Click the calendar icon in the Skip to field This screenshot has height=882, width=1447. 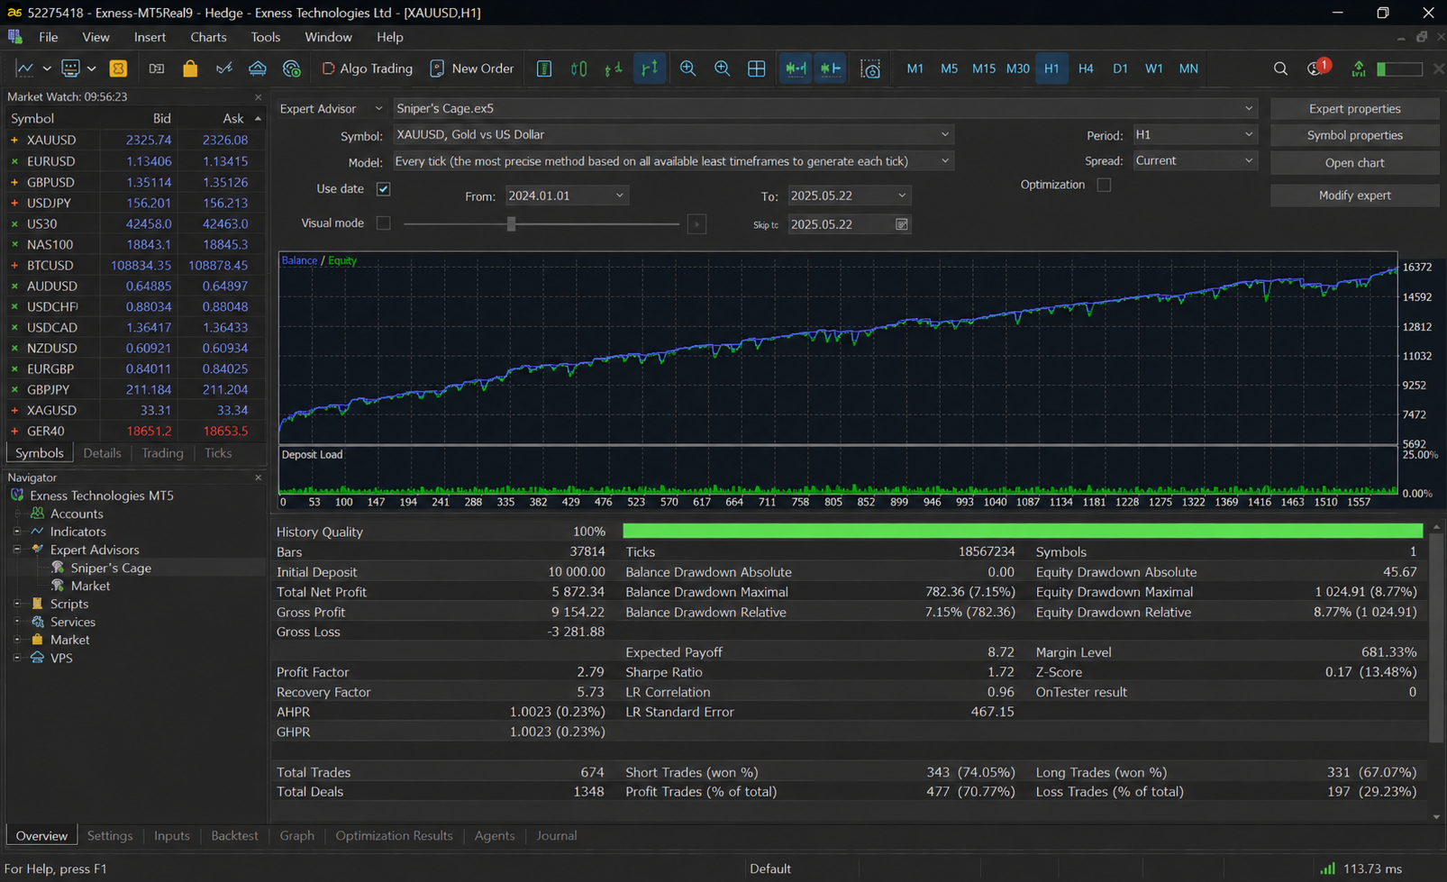(901, 224)
